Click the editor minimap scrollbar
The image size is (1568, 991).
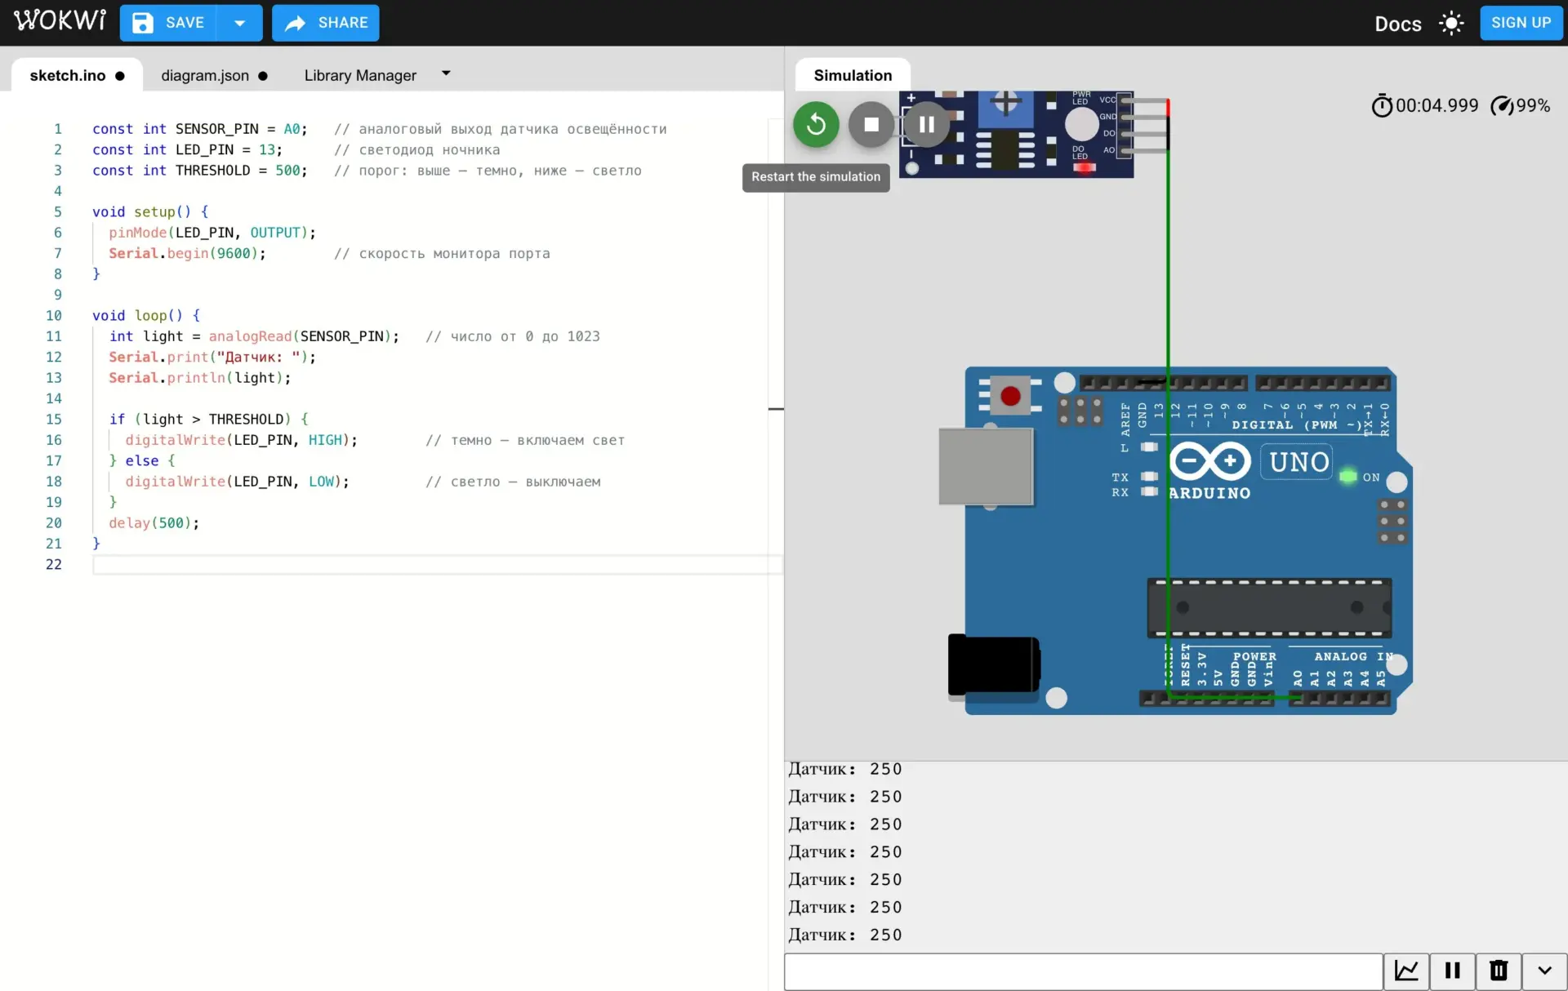(776, 408)
